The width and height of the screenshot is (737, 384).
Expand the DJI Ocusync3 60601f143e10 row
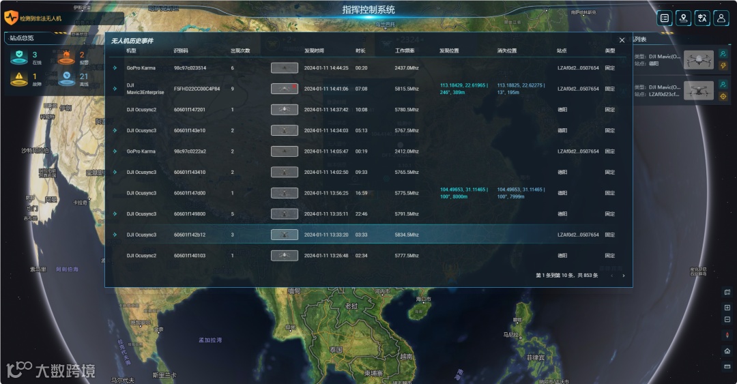(x=115, y=130)
